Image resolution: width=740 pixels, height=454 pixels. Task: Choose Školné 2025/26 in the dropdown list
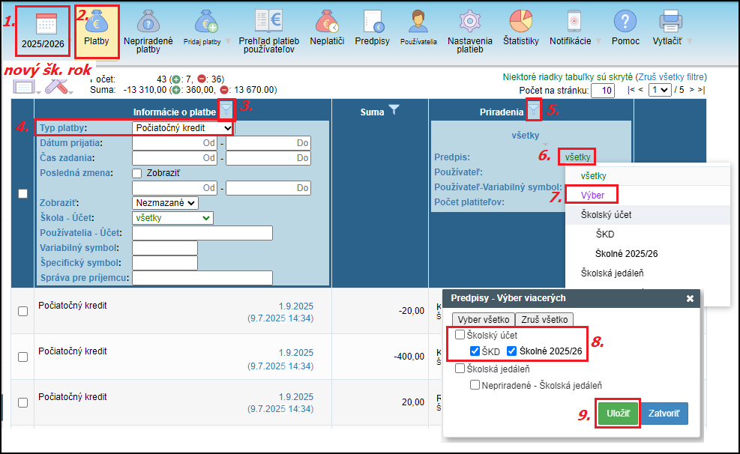[626, 254]
